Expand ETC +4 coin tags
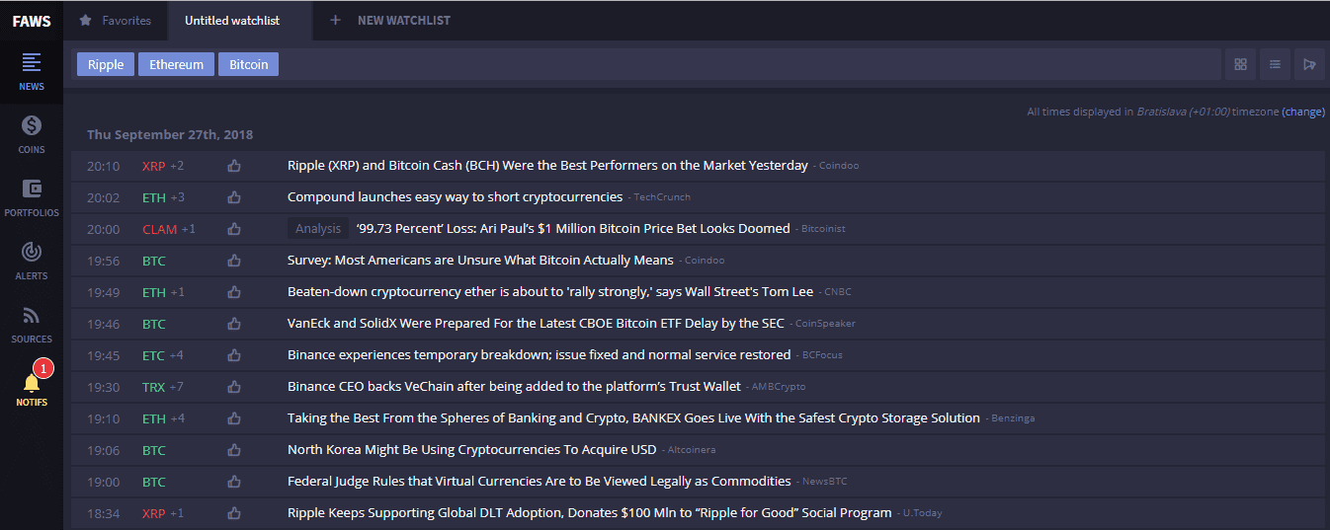Screen dimensions: 1330x530 [176, 355]
